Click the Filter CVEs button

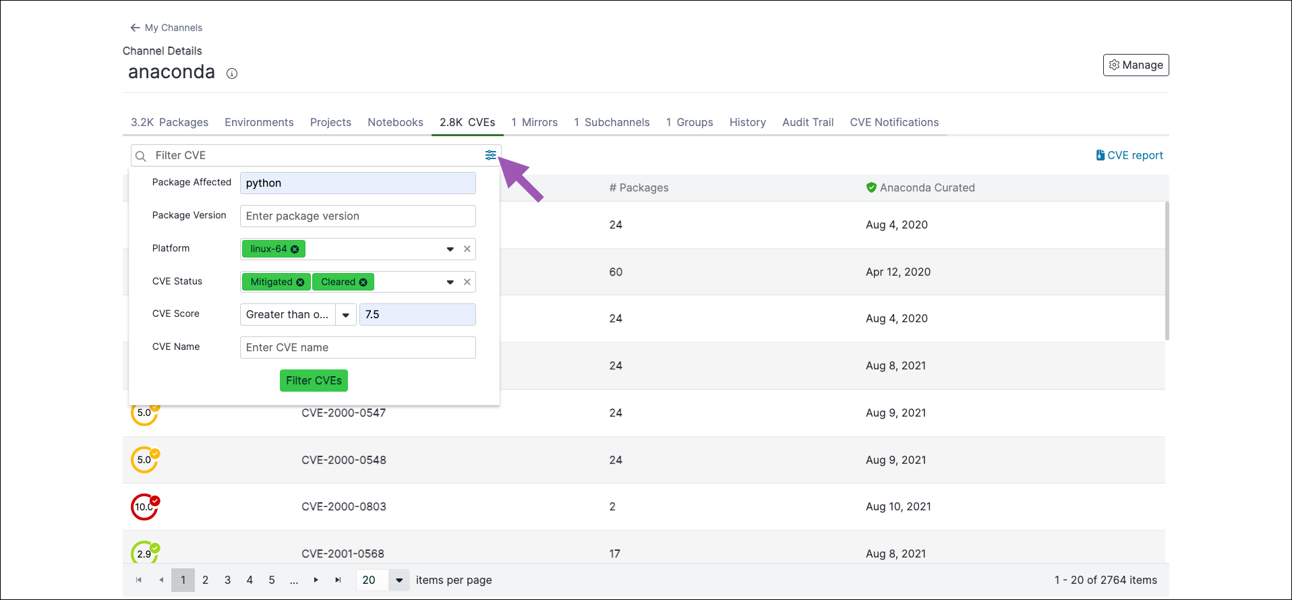point(314,380)
